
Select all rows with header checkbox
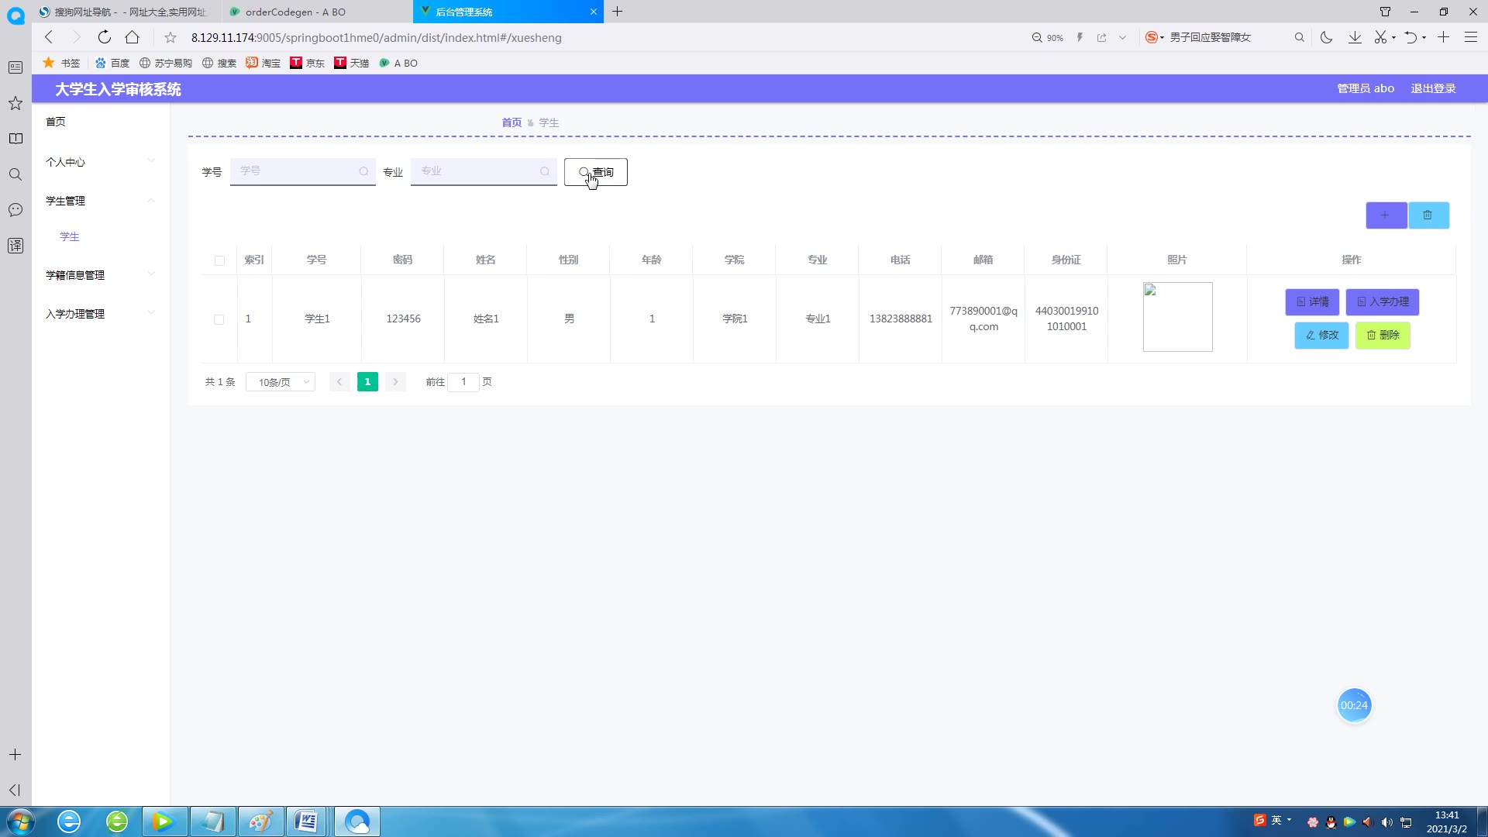(219, 260)
